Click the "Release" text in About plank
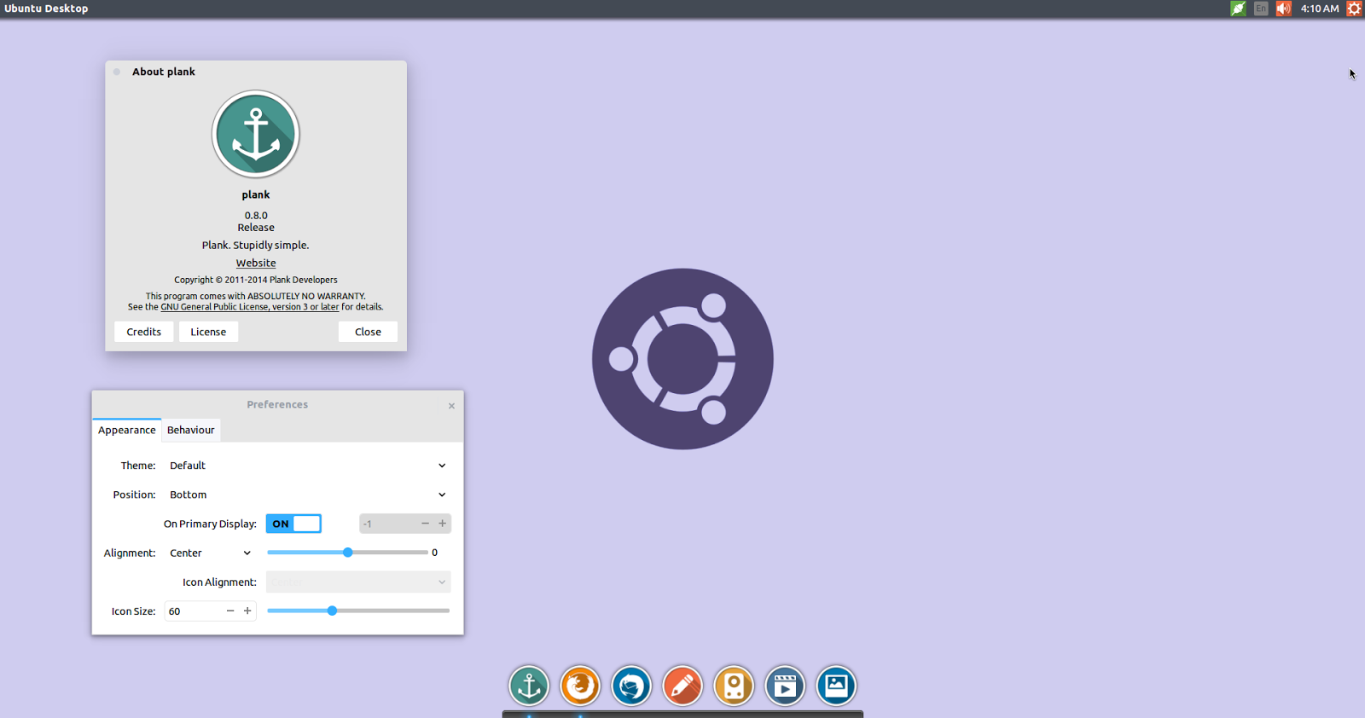 tap(256, 228)
